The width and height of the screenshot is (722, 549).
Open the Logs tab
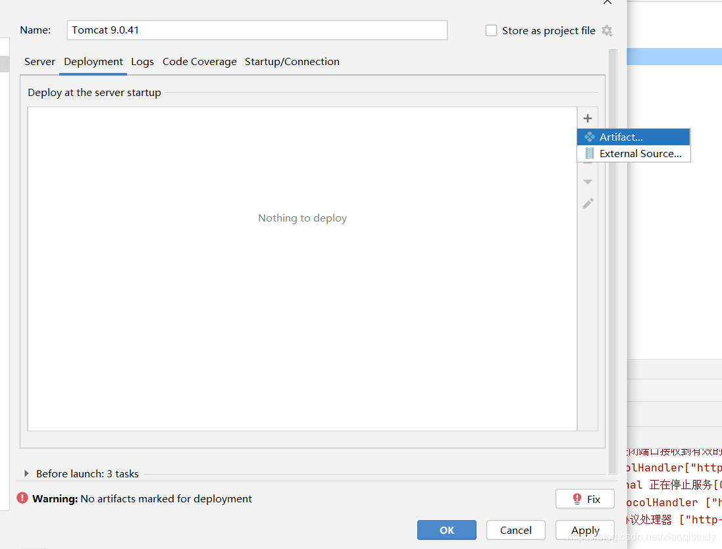[x=142, y=62]
